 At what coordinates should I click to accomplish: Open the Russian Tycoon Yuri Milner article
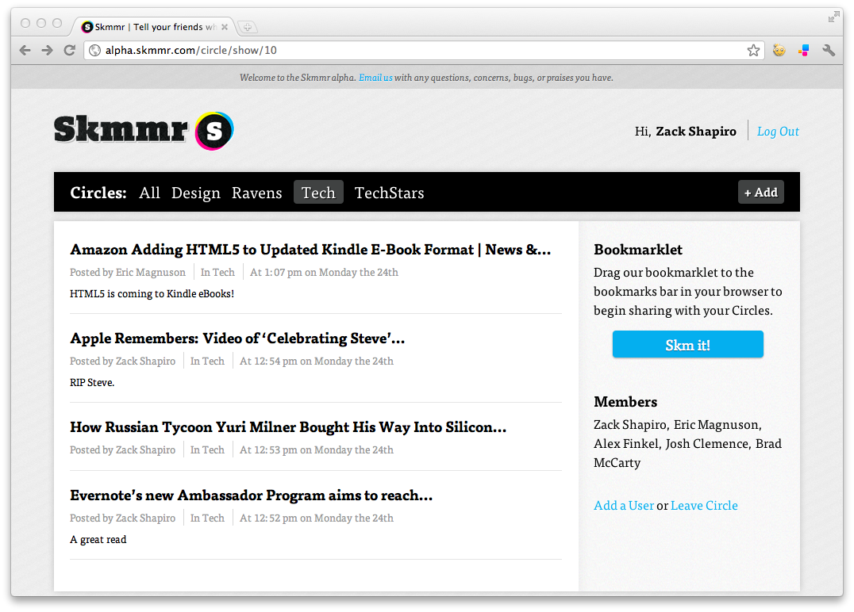[288, 427]
